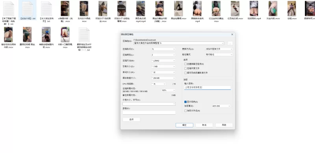Open the 字典大小 dropdown showing 1 MB
315x153 pixels.
coord(163,66)
